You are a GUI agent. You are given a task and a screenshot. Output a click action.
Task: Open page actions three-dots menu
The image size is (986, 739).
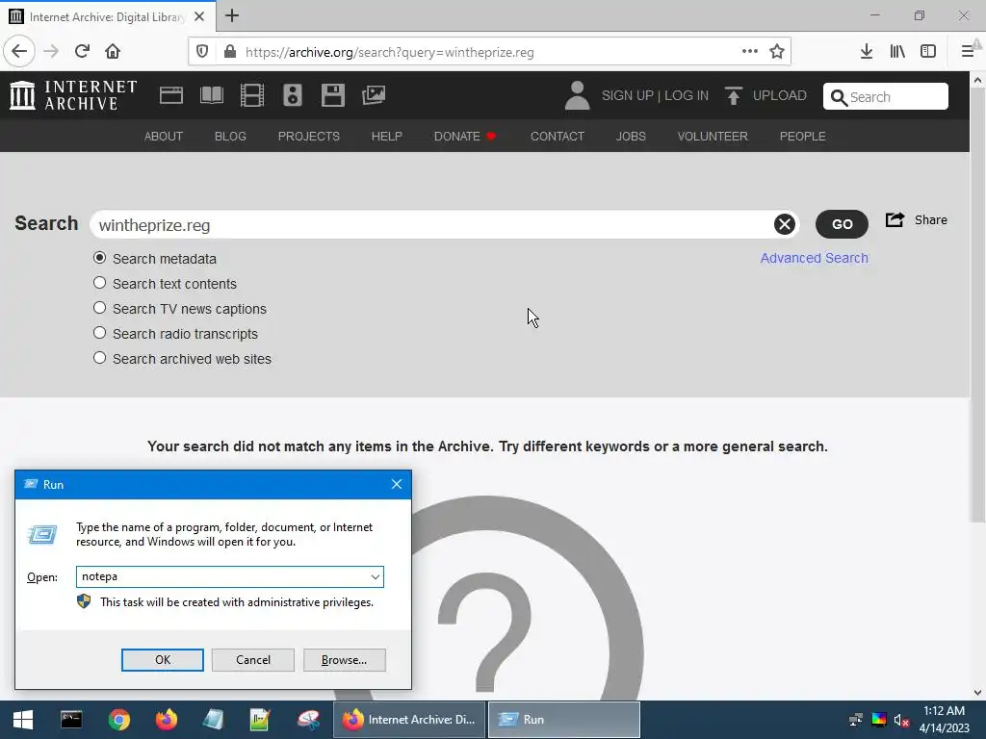coord(749,52)
